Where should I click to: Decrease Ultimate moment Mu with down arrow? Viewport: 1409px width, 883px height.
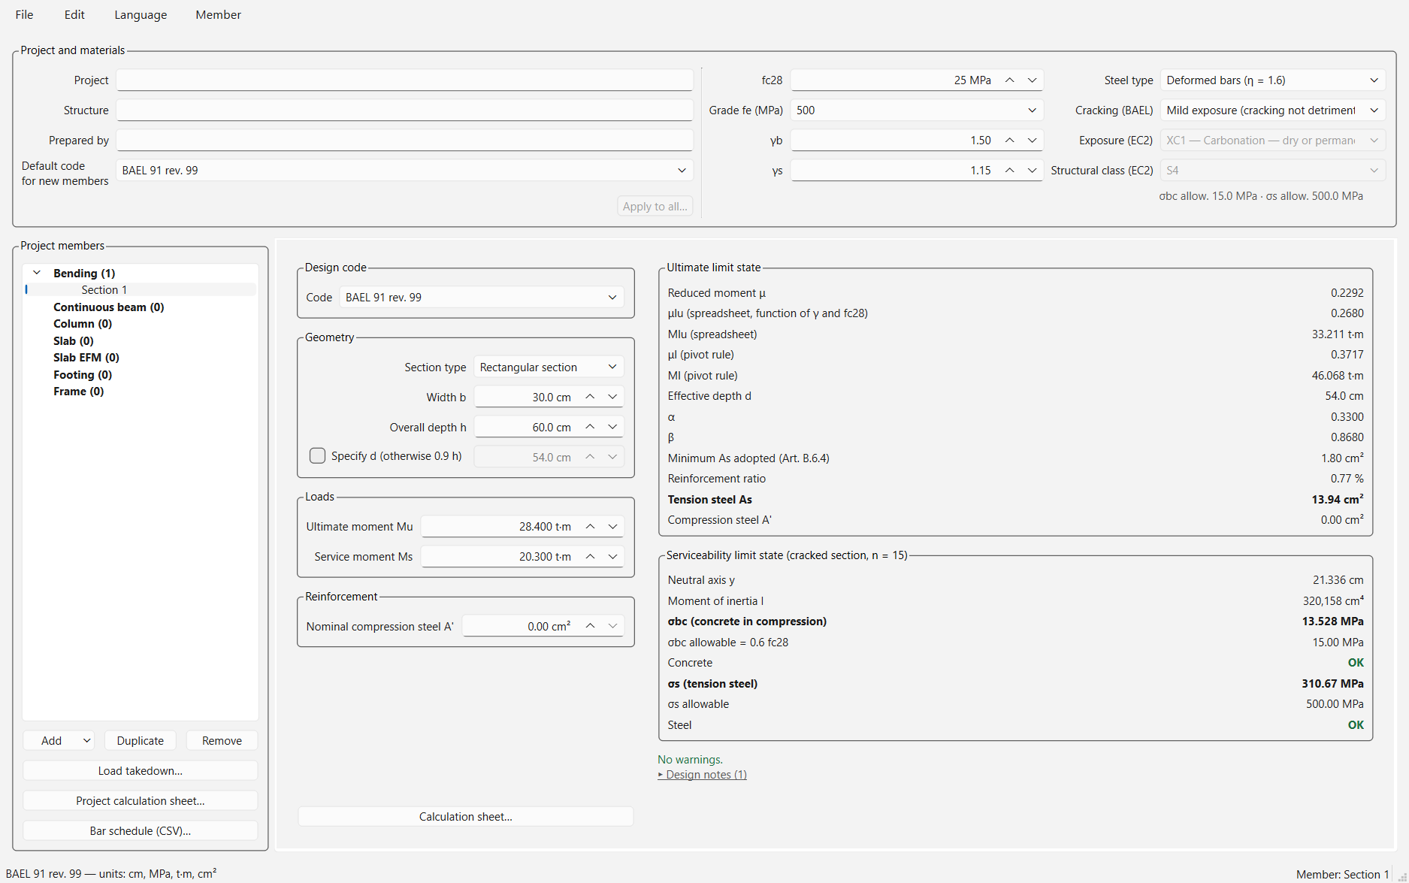pyautogui.click(x=613, y=527)
